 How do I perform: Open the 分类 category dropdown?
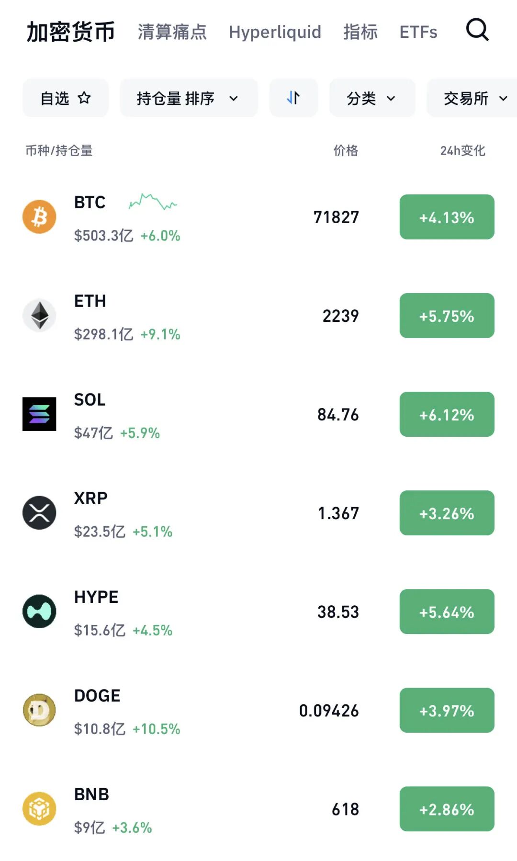click(371, 98)
